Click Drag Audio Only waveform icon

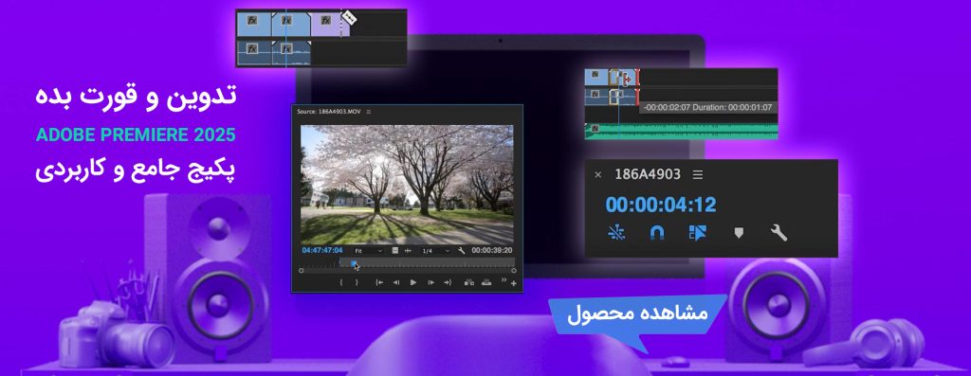click(x=408, y=251)
